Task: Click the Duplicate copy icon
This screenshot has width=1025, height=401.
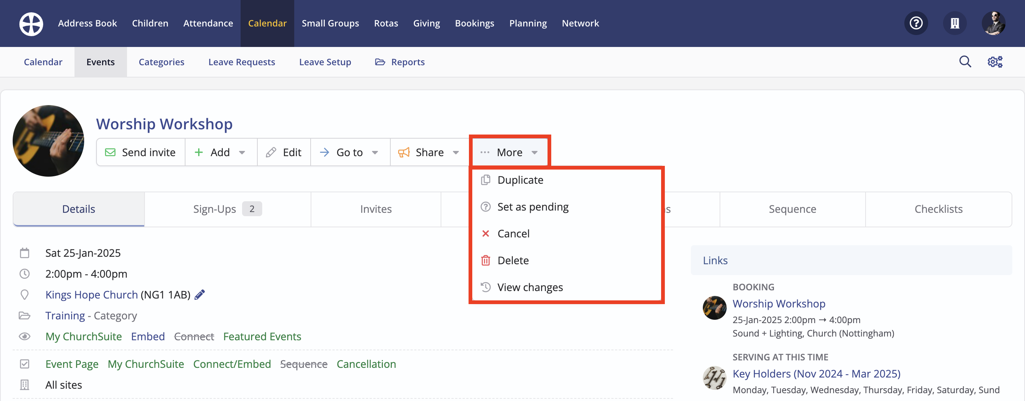Action: pyautogui.click(x=485, y=180)
